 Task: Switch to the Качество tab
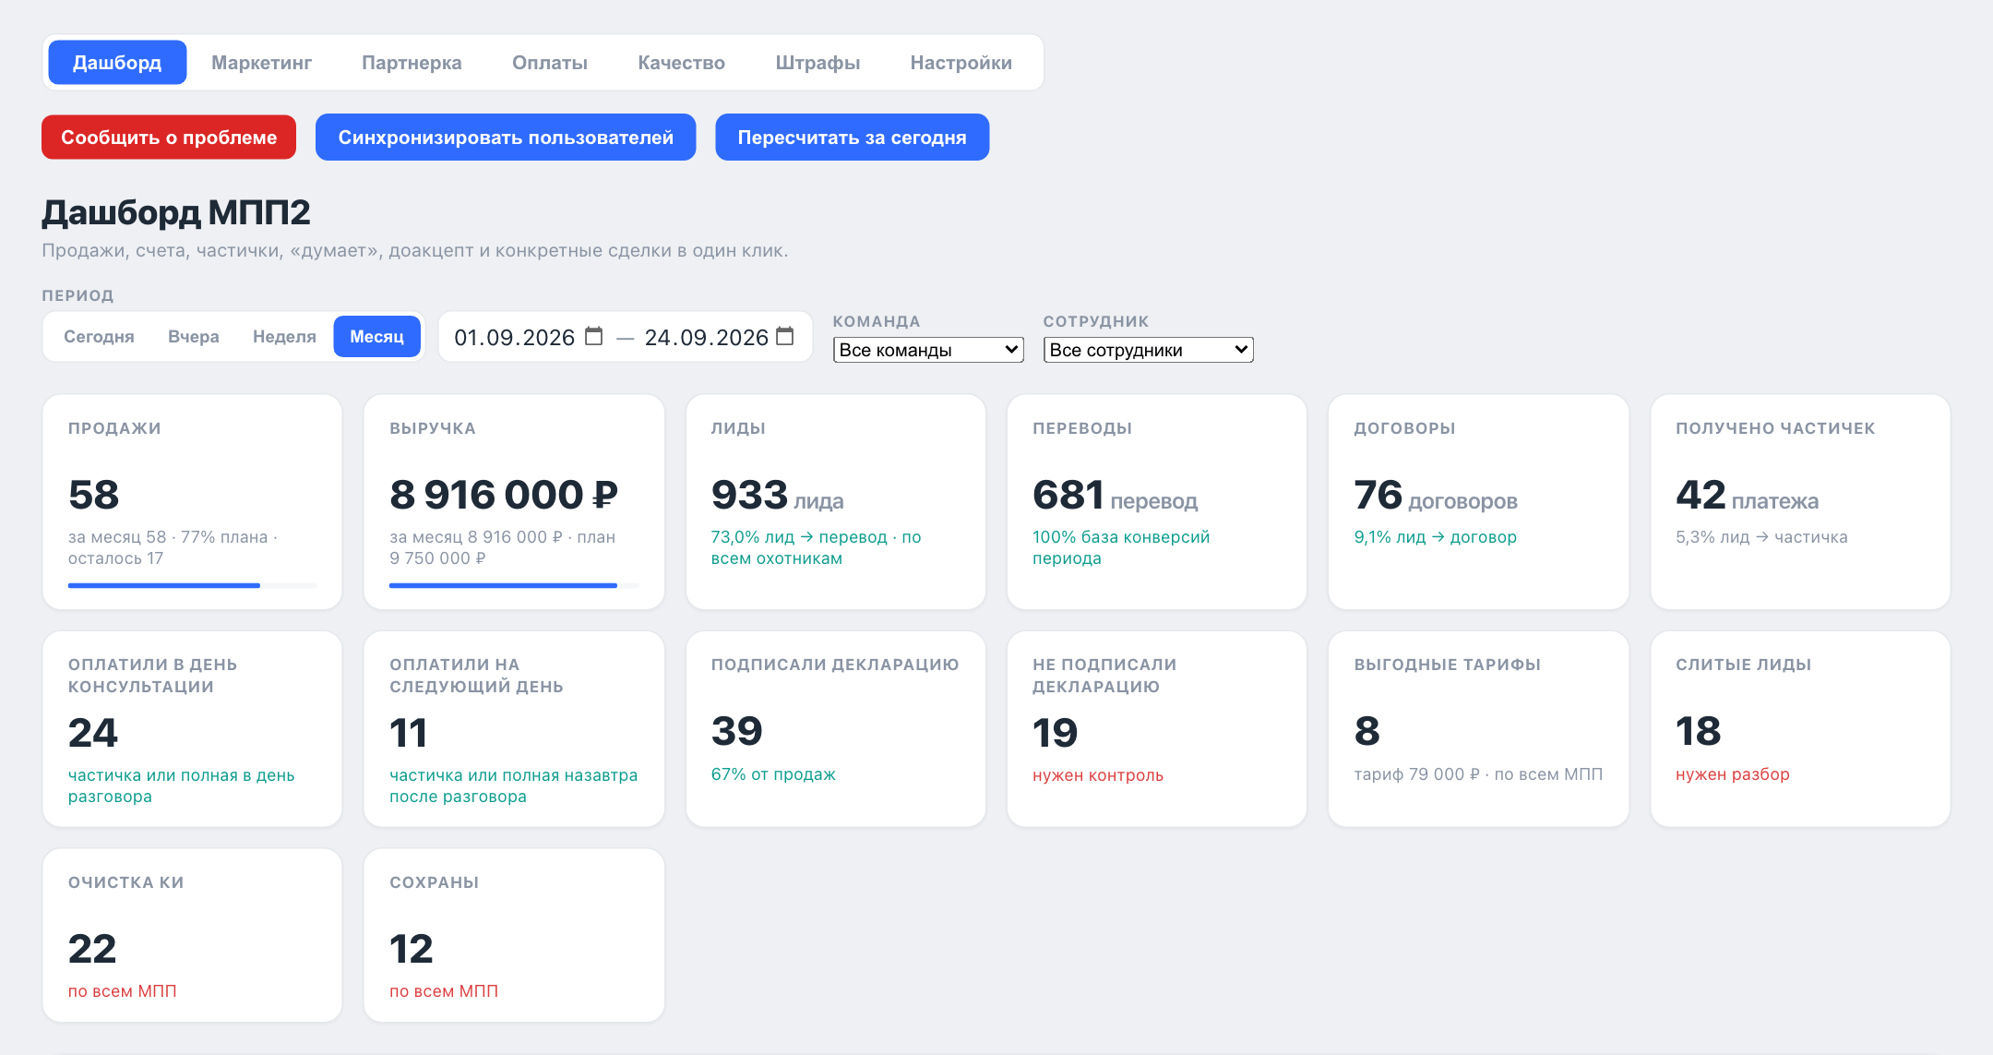click(x=681, y=63)
